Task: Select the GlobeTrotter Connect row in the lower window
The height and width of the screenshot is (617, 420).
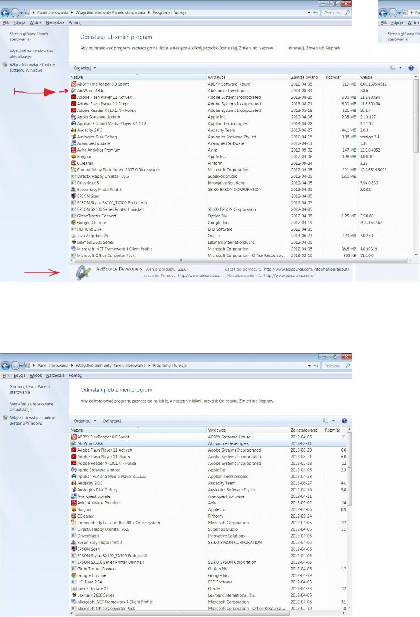Action: coord(208,569)
